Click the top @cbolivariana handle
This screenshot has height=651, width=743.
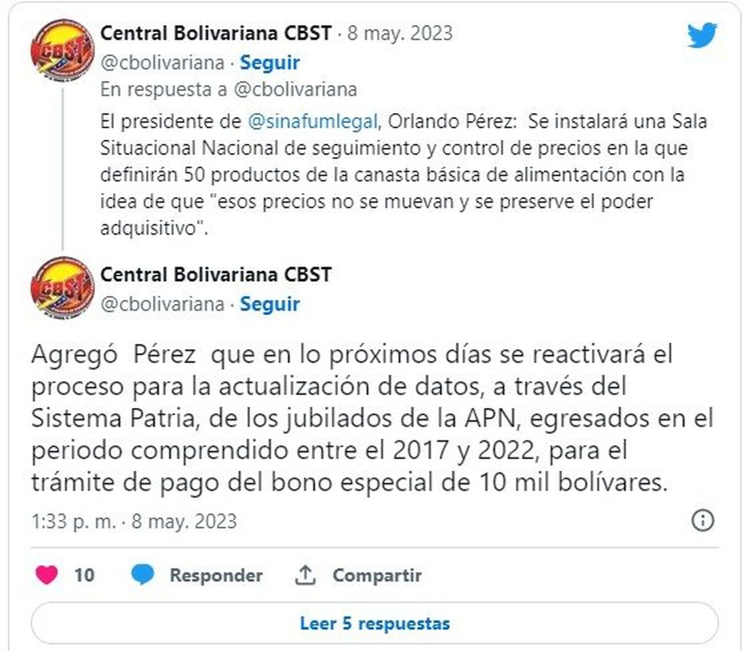click(162, 63)
